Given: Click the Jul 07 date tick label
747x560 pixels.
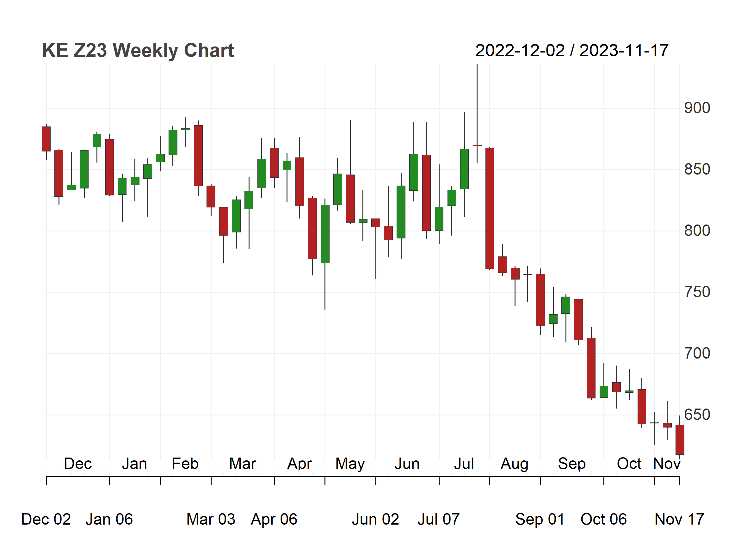Looking at the screenshot, I should [439, 520].
